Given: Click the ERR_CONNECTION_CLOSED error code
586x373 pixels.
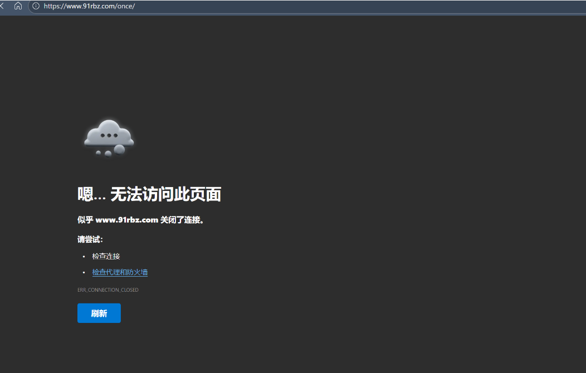Looking at the screenshot, I should coord(108,290).
